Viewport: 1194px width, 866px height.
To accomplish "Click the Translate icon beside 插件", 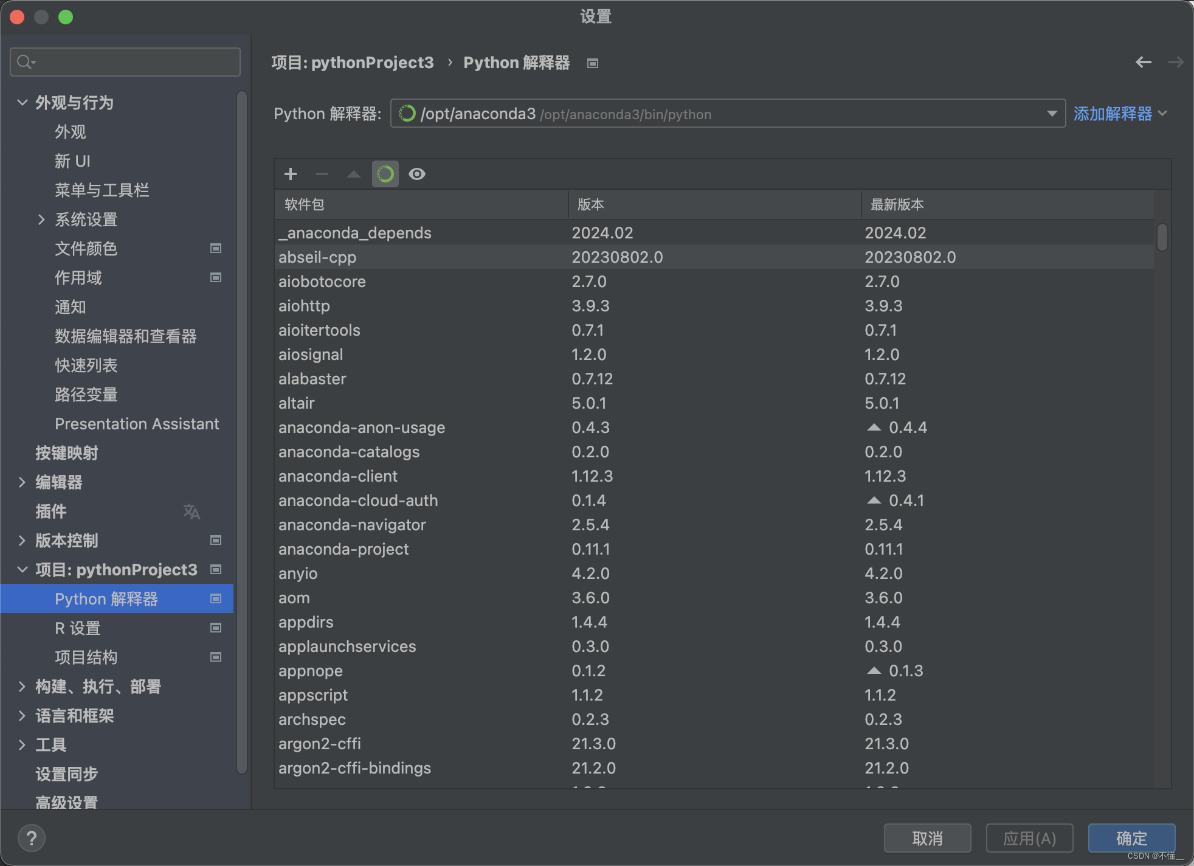I will [x=192, y=511].
